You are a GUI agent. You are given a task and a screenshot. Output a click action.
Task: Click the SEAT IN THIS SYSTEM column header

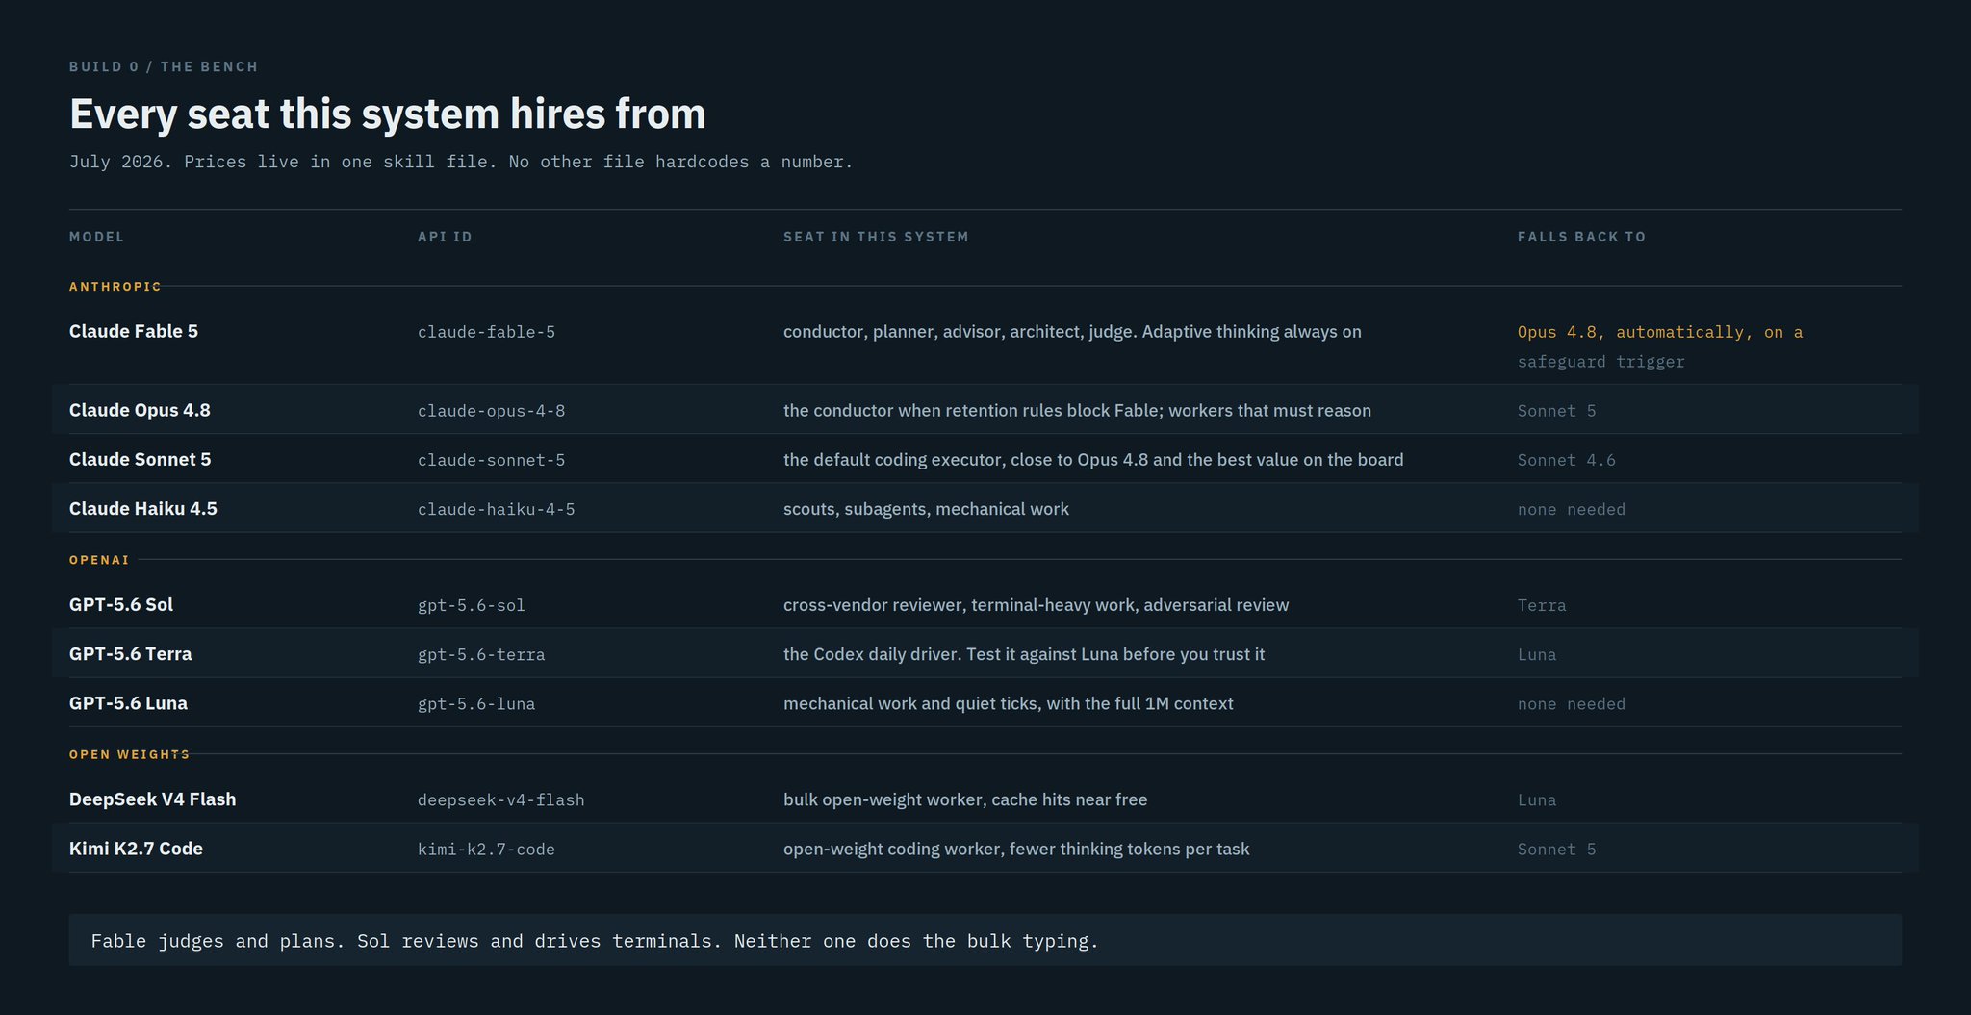click(x=876, y=237)
